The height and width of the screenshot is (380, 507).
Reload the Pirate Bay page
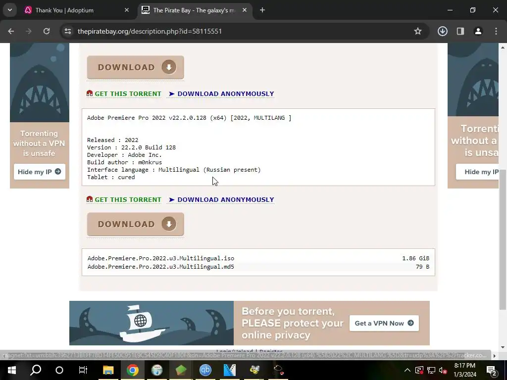point(47,31)
